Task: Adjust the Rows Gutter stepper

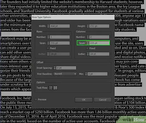Action: tap(48, 54)
